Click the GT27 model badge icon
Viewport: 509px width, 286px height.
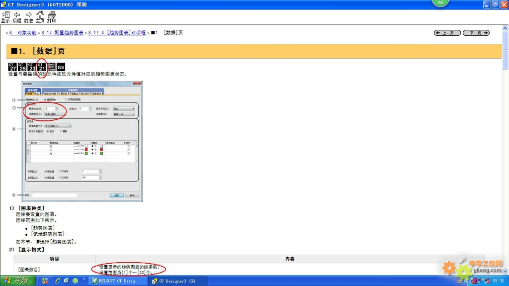click(x=12, y=67)
